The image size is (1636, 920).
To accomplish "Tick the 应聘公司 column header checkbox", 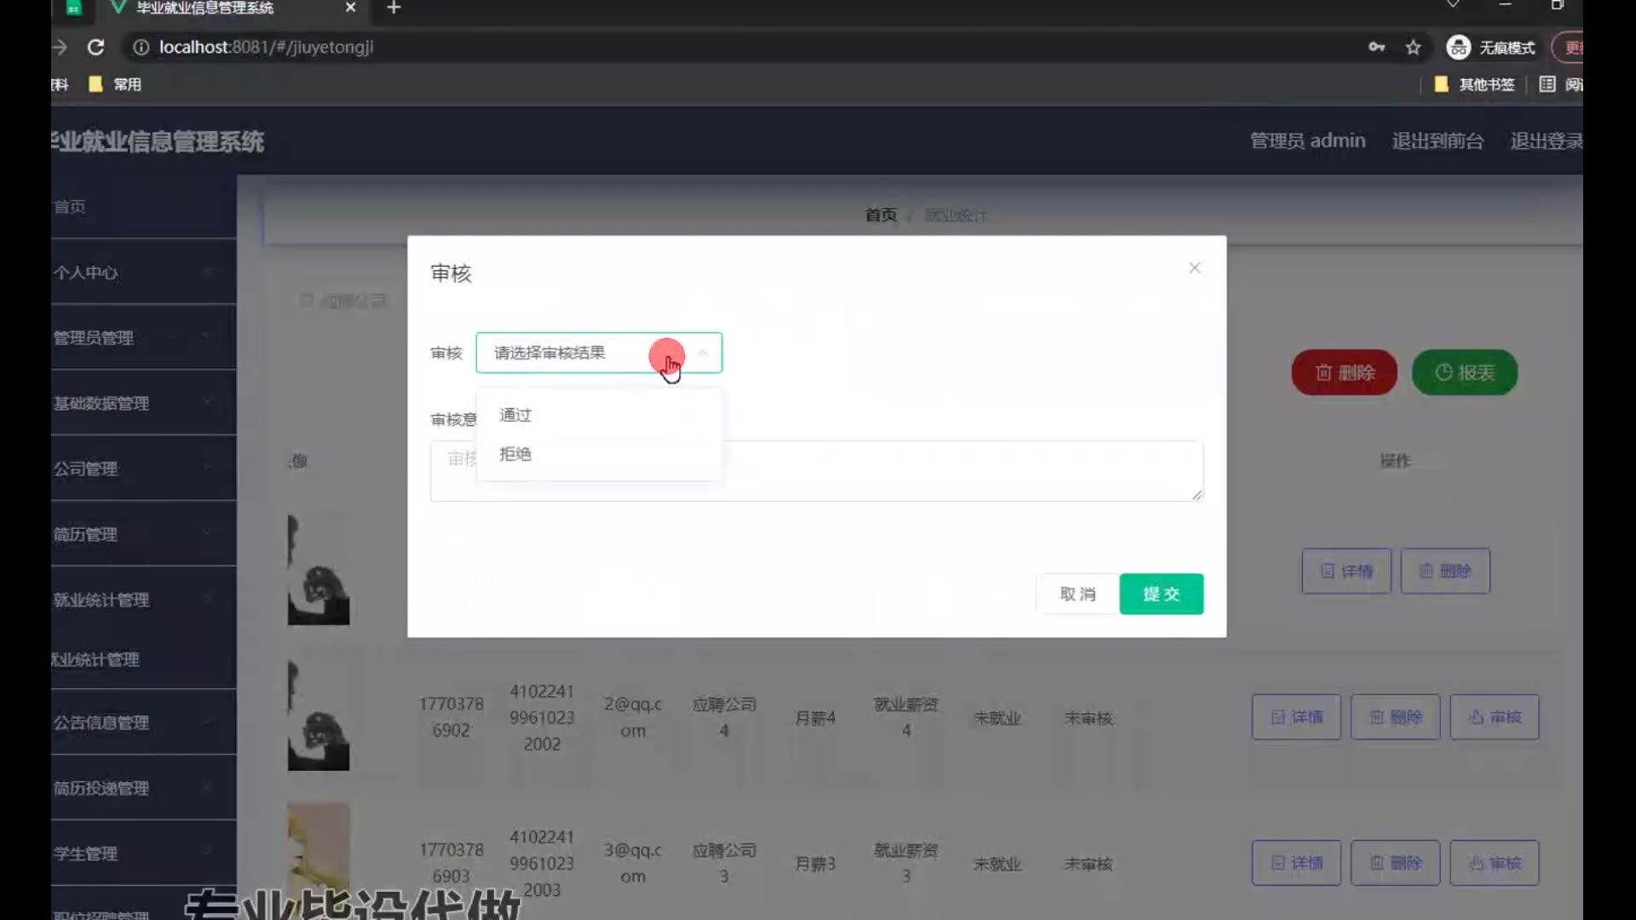I will pos(306,300).
